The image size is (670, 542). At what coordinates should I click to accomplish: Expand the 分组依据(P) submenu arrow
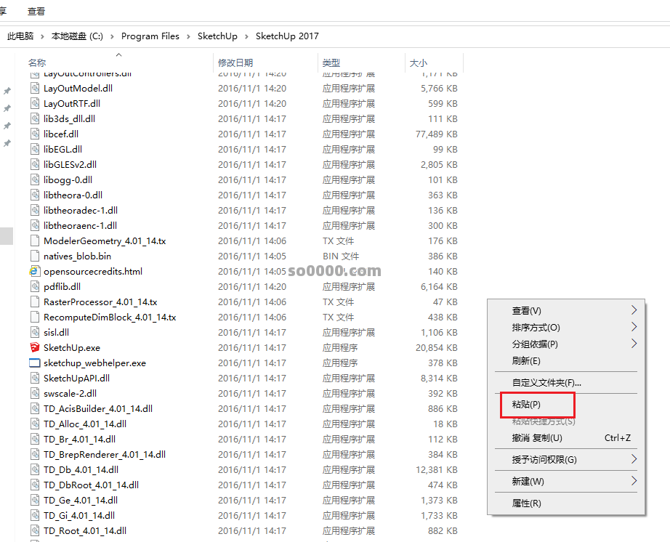click(634, 344)
